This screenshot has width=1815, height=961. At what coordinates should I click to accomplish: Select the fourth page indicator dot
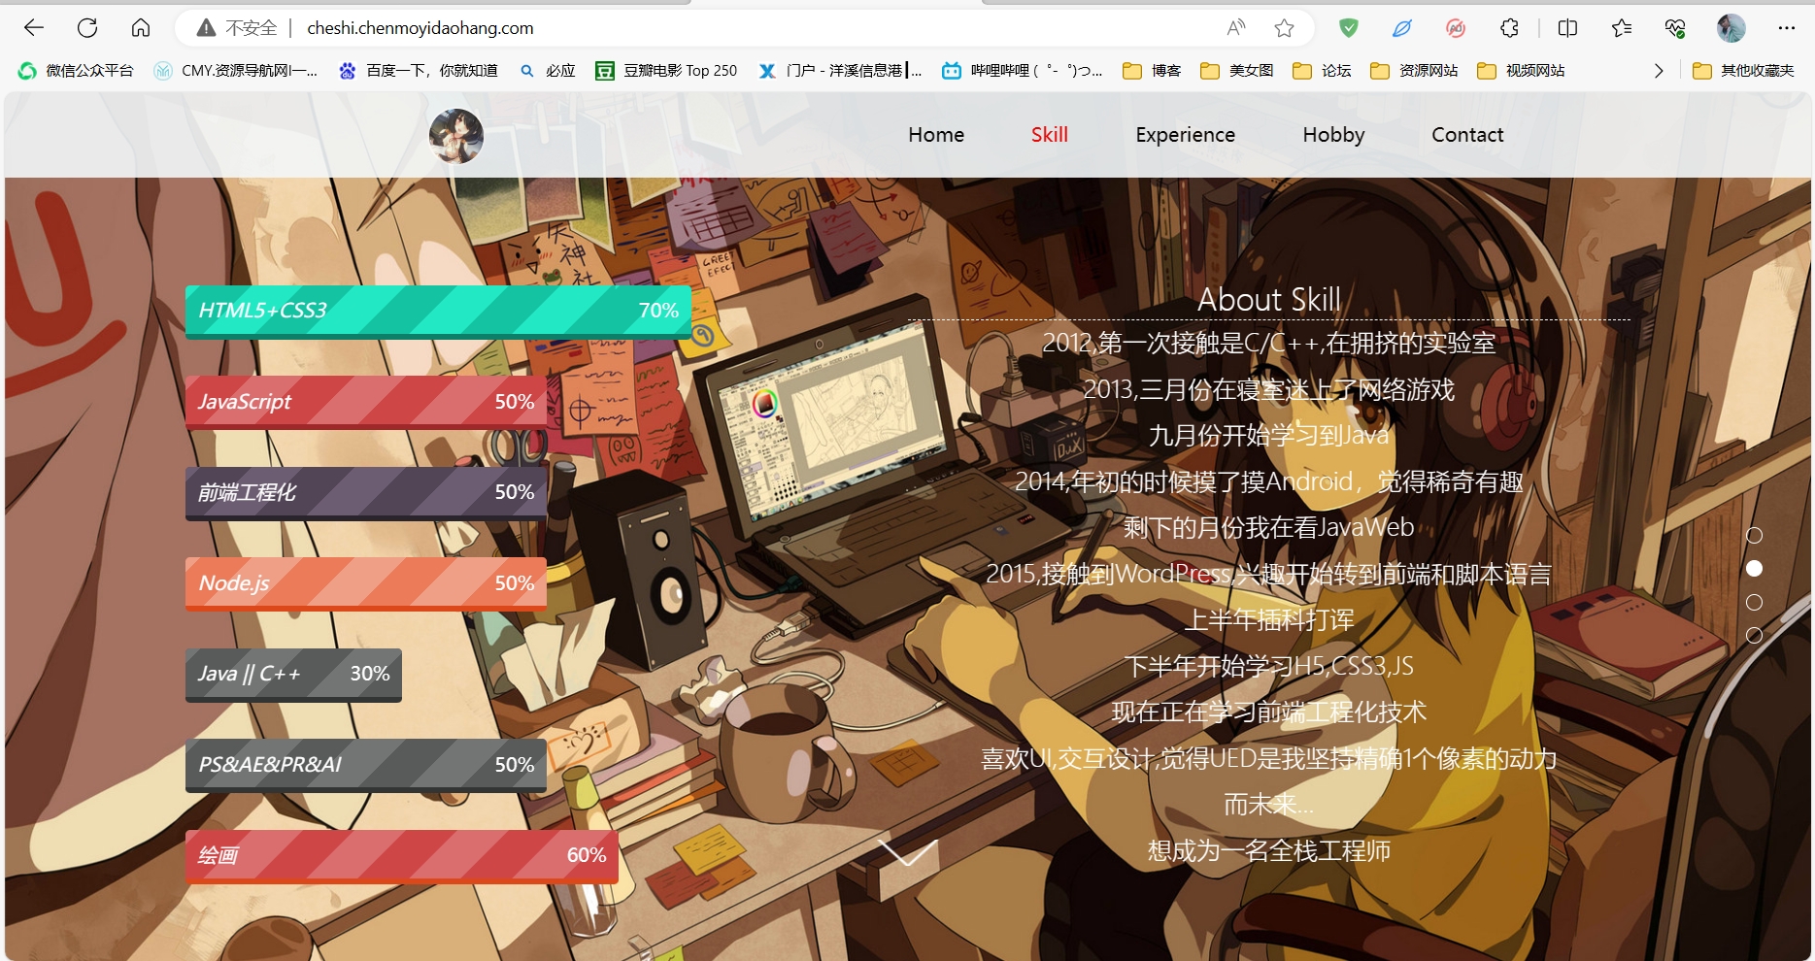[1754, 636]
